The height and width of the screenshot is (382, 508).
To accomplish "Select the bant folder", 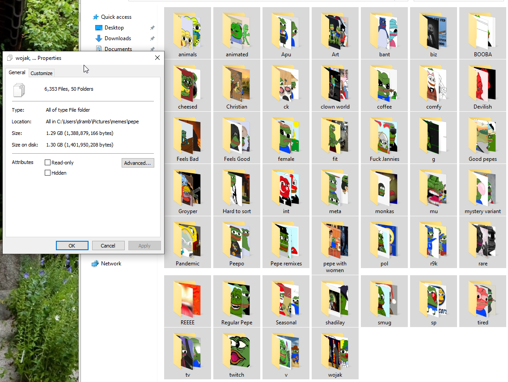I will [384, 33].
